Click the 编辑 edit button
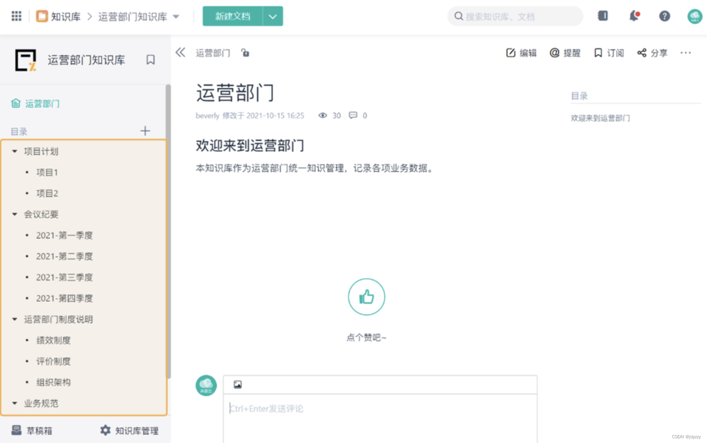The width and height of the screenshot is (707, 443). [x=521, y=53]
